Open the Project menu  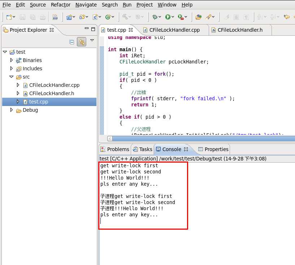click(x=144, y=5)
